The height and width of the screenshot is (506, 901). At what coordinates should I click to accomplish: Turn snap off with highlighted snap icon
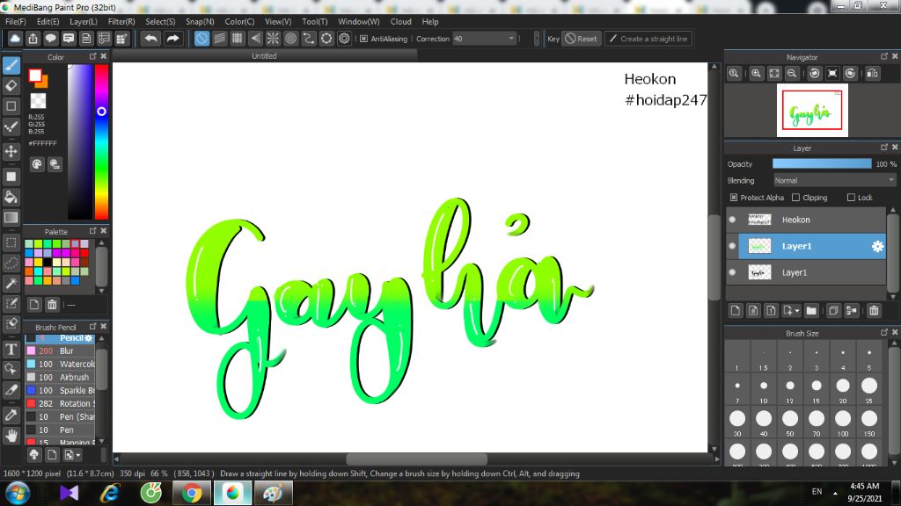click(x=201, y=39)
